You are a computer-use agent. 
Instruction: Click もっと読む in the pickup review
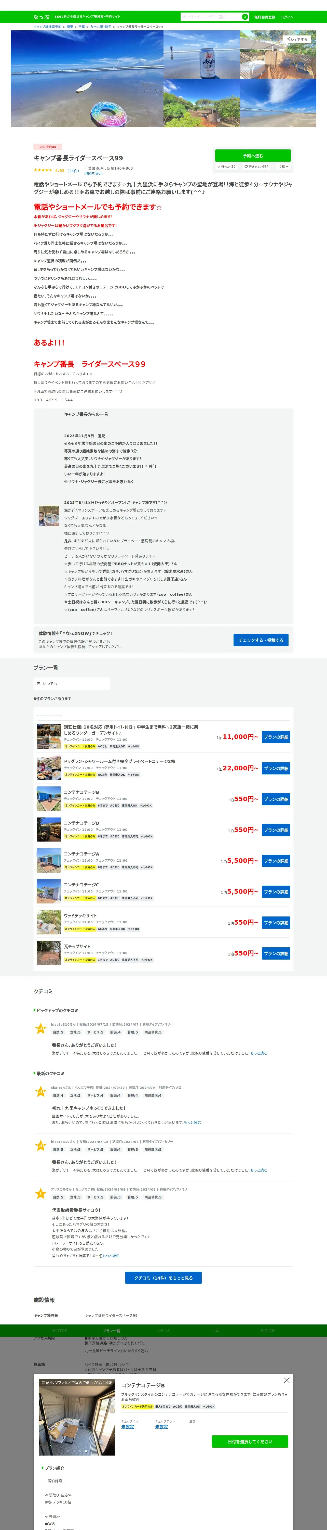click(x=258, y=1053)
